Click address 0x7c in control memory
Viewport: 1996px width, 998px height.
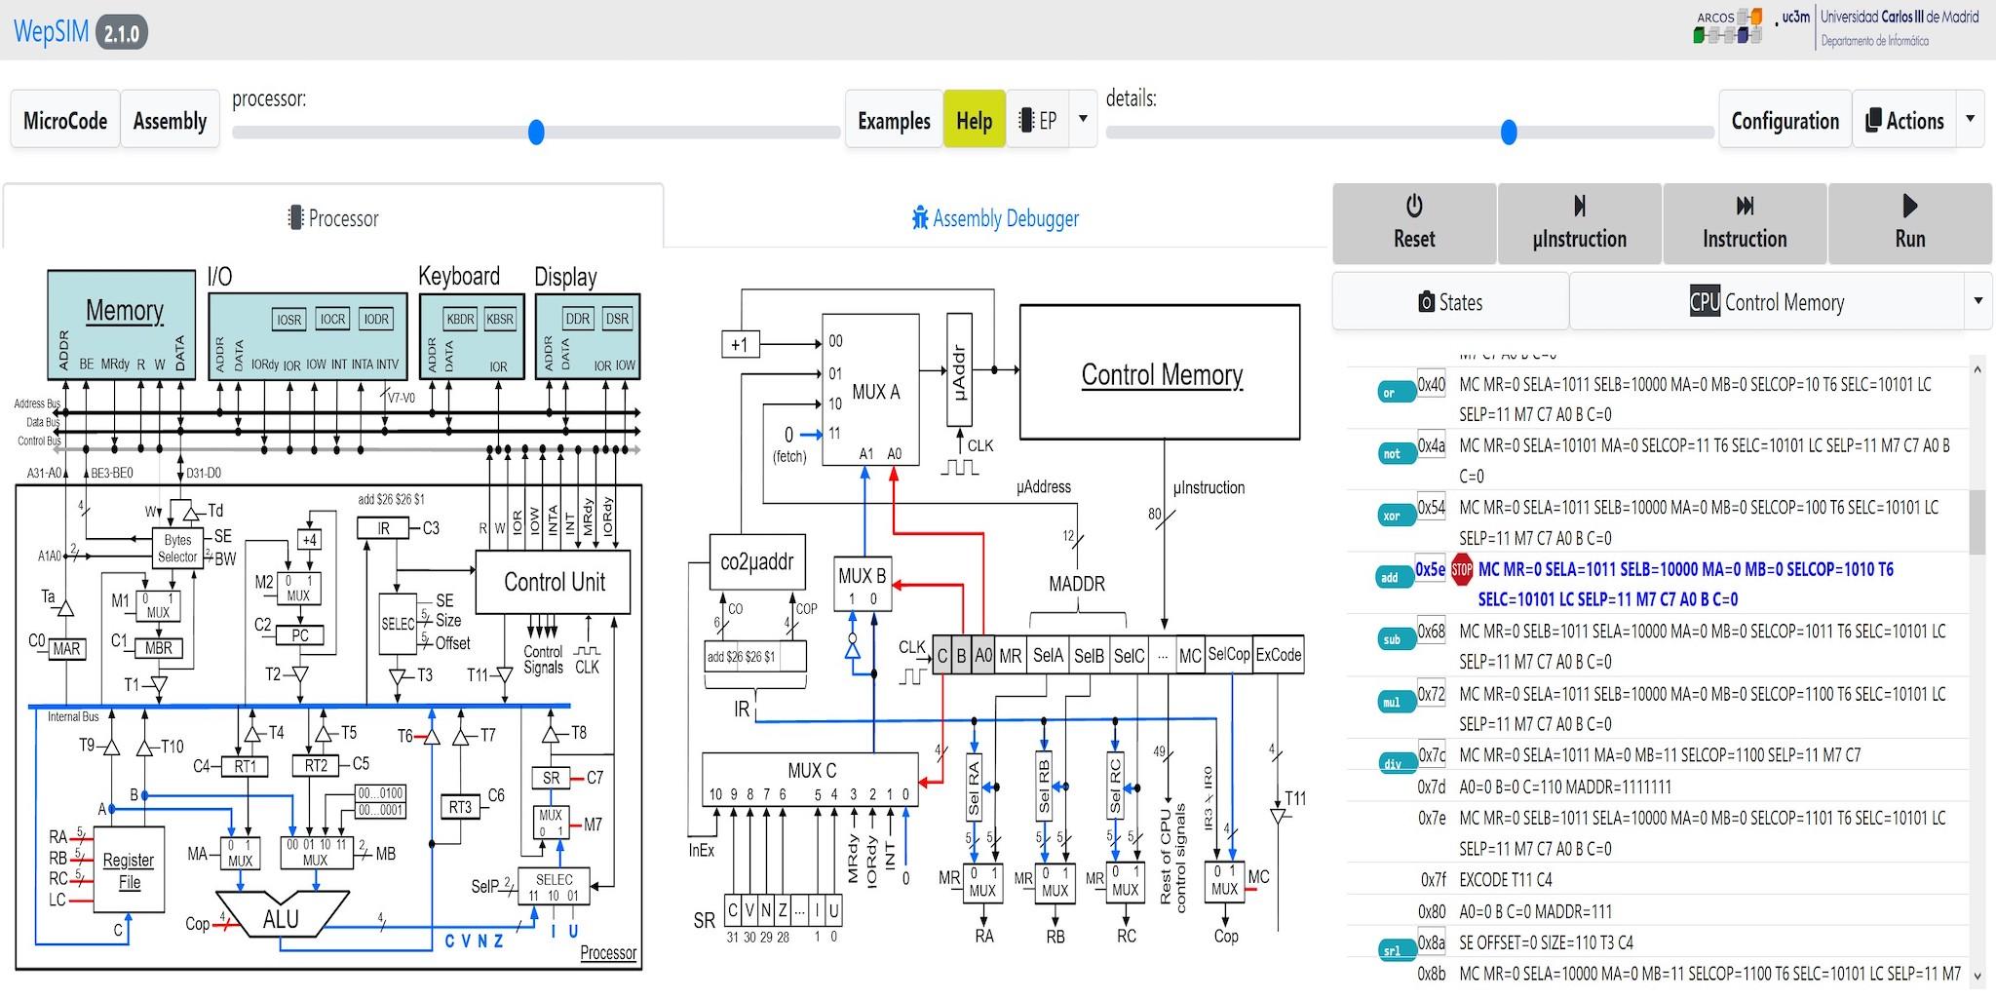(1431, 754)
